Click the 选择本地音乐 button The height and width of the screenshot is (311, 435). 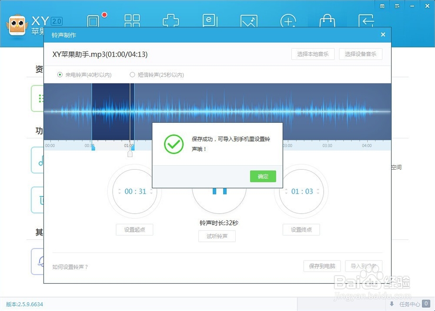point(313,54)
